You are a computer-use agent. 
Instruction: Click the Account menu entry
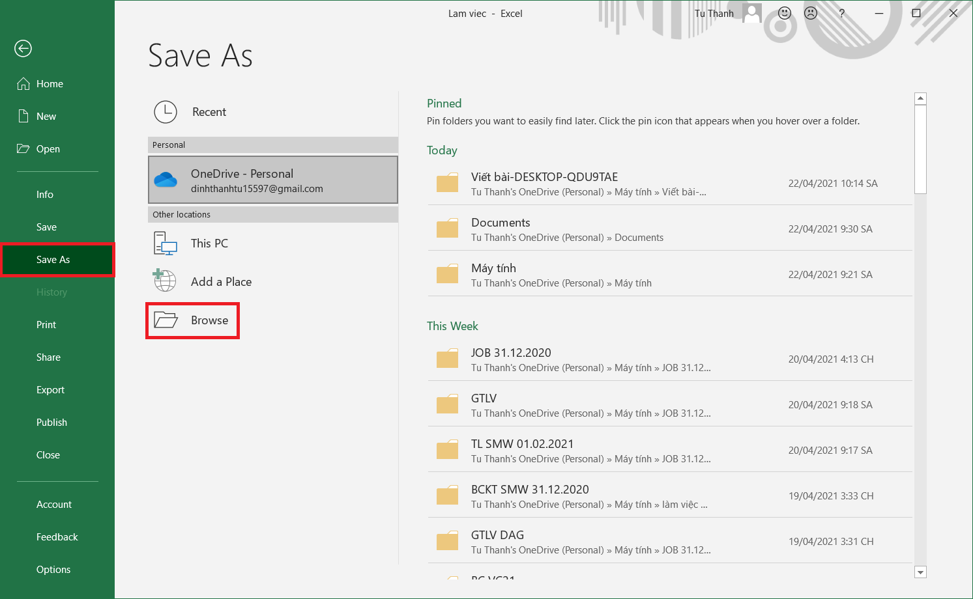click(x=54, y=505)
